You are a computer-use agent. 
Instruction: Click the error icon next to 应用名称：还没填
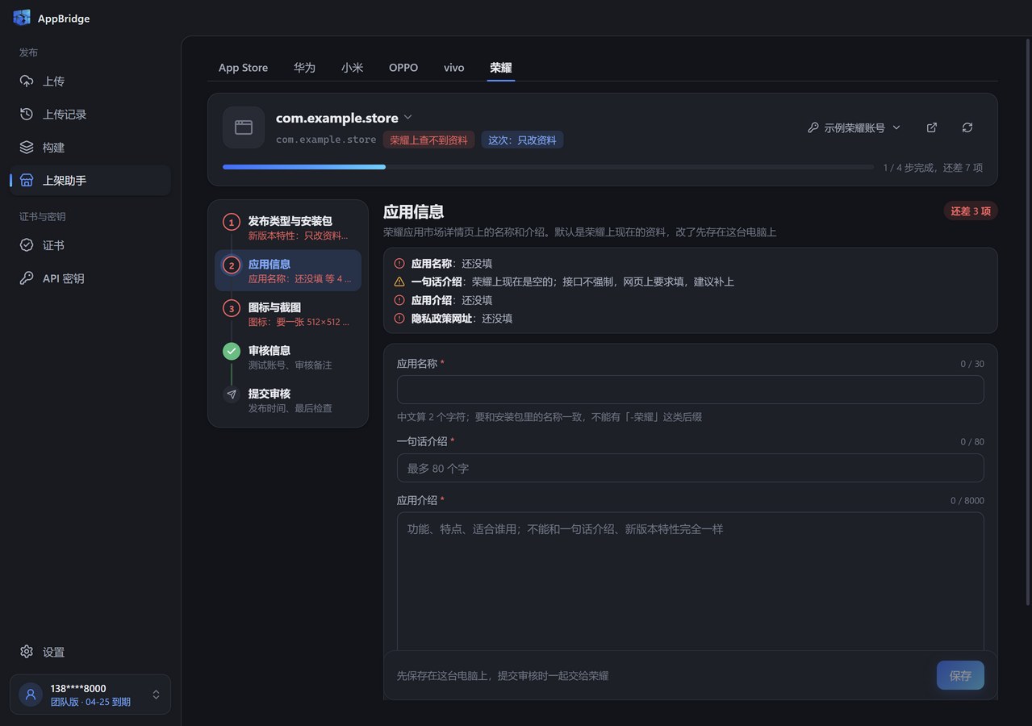coord(399,263)
